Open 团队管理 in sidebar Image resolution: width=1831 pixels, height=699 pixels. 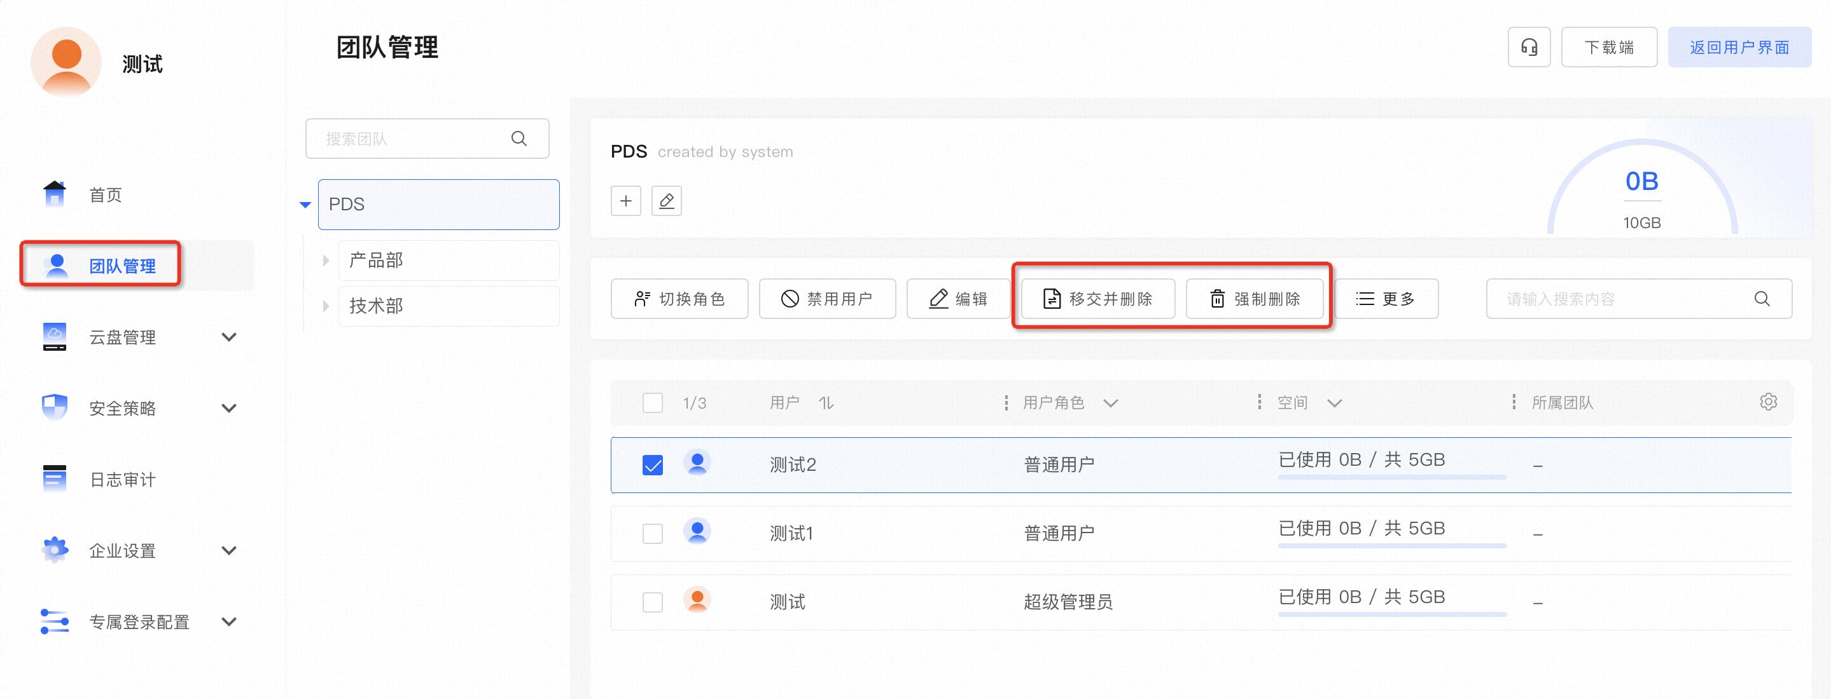click(137, 266)
